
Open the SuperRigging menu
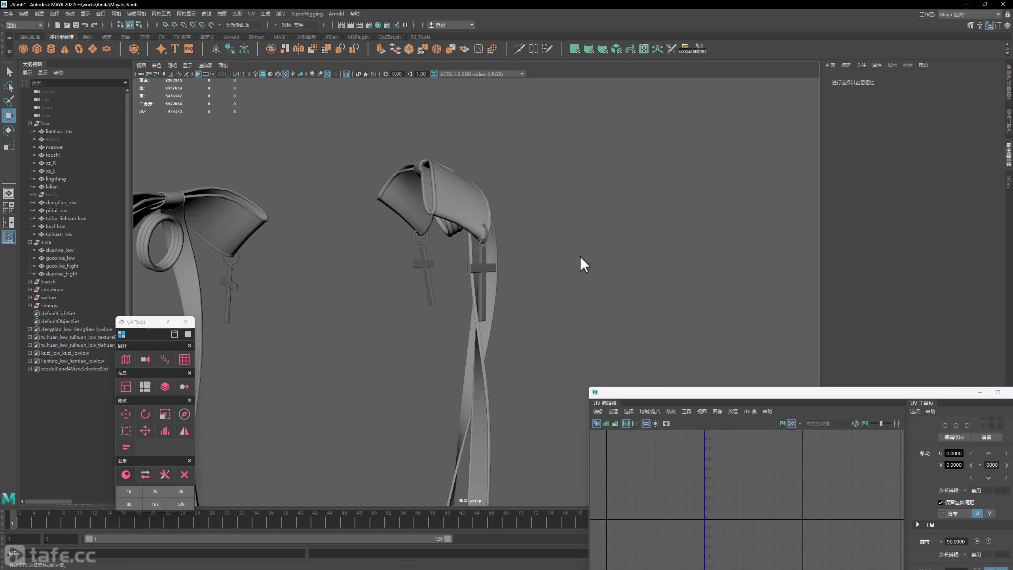307,14
